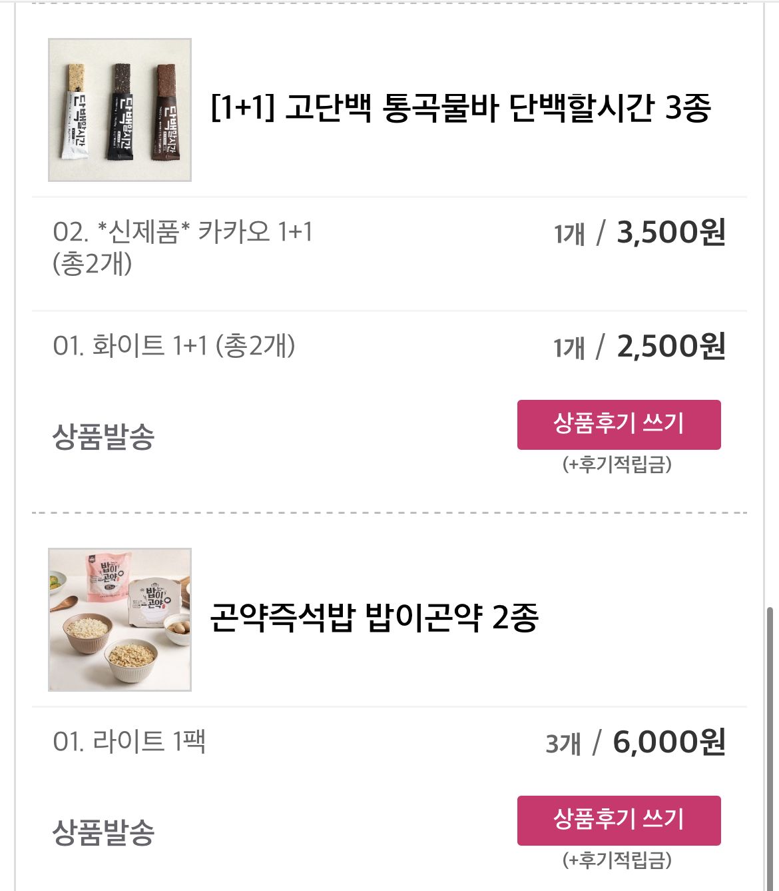Open the 곤약즉석밥 밥이곤약 2종 product title

click(x=374, y=618)
